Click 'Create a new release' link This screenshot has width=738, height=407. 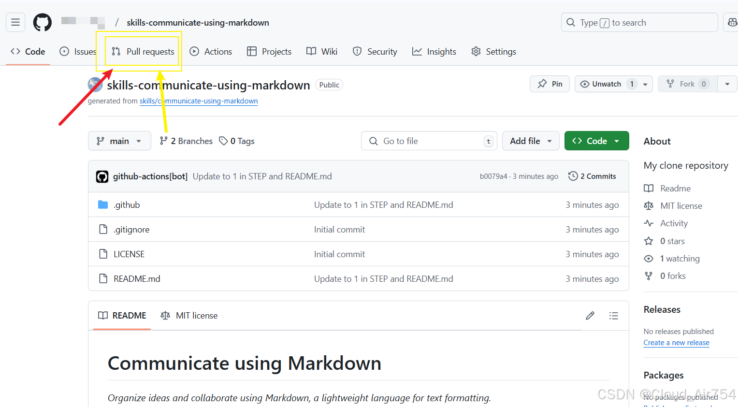pyautogui.click(x=677, y=343)
